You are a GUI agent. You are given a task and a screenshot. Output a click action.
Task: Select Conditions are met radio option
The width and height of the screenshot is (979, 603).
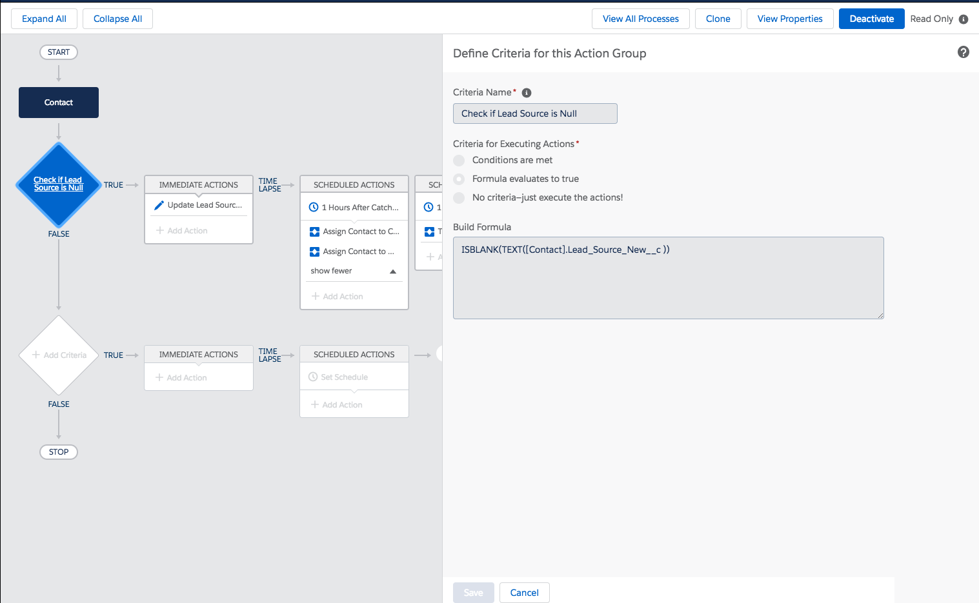pos(459,161)
